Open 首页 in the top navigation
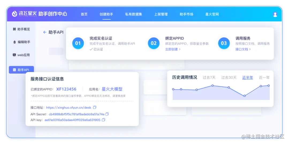 click(x=84, y=14)
